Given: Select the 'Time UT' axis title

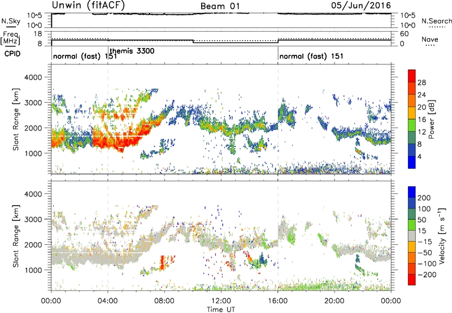Looking at the screenshot, I should point(221,309).
